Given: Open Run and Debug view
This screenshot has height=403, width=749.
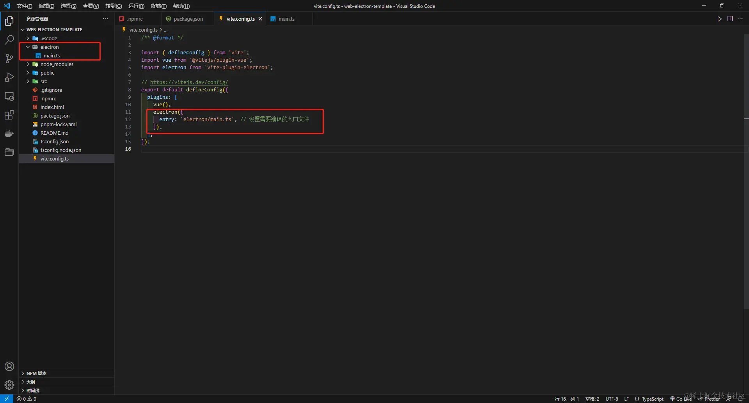Looking at the screenshot, I should point(9,77).
